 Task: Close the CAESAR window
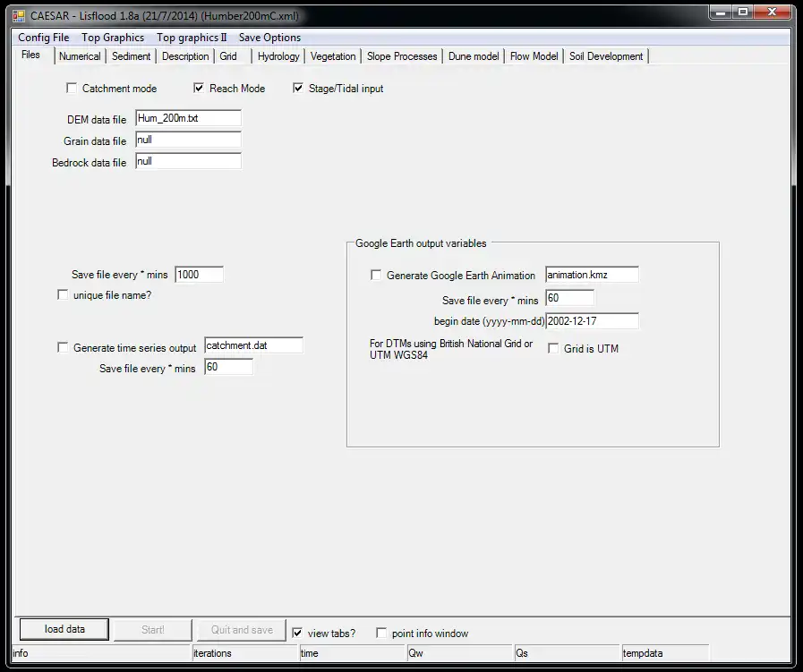773,13
